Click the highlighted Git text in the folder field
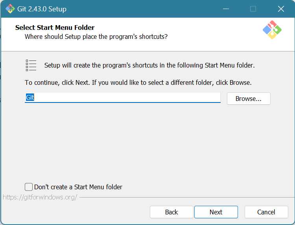The height and width of the screenshot is (225, 295). [30, 97]
